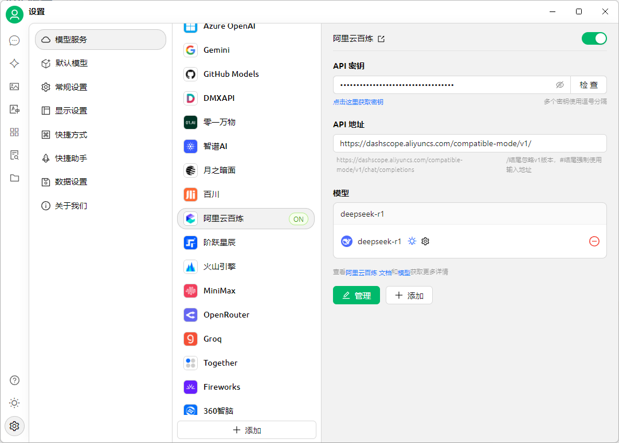Select the 阿里云百炼 provider row

point(246,219)
